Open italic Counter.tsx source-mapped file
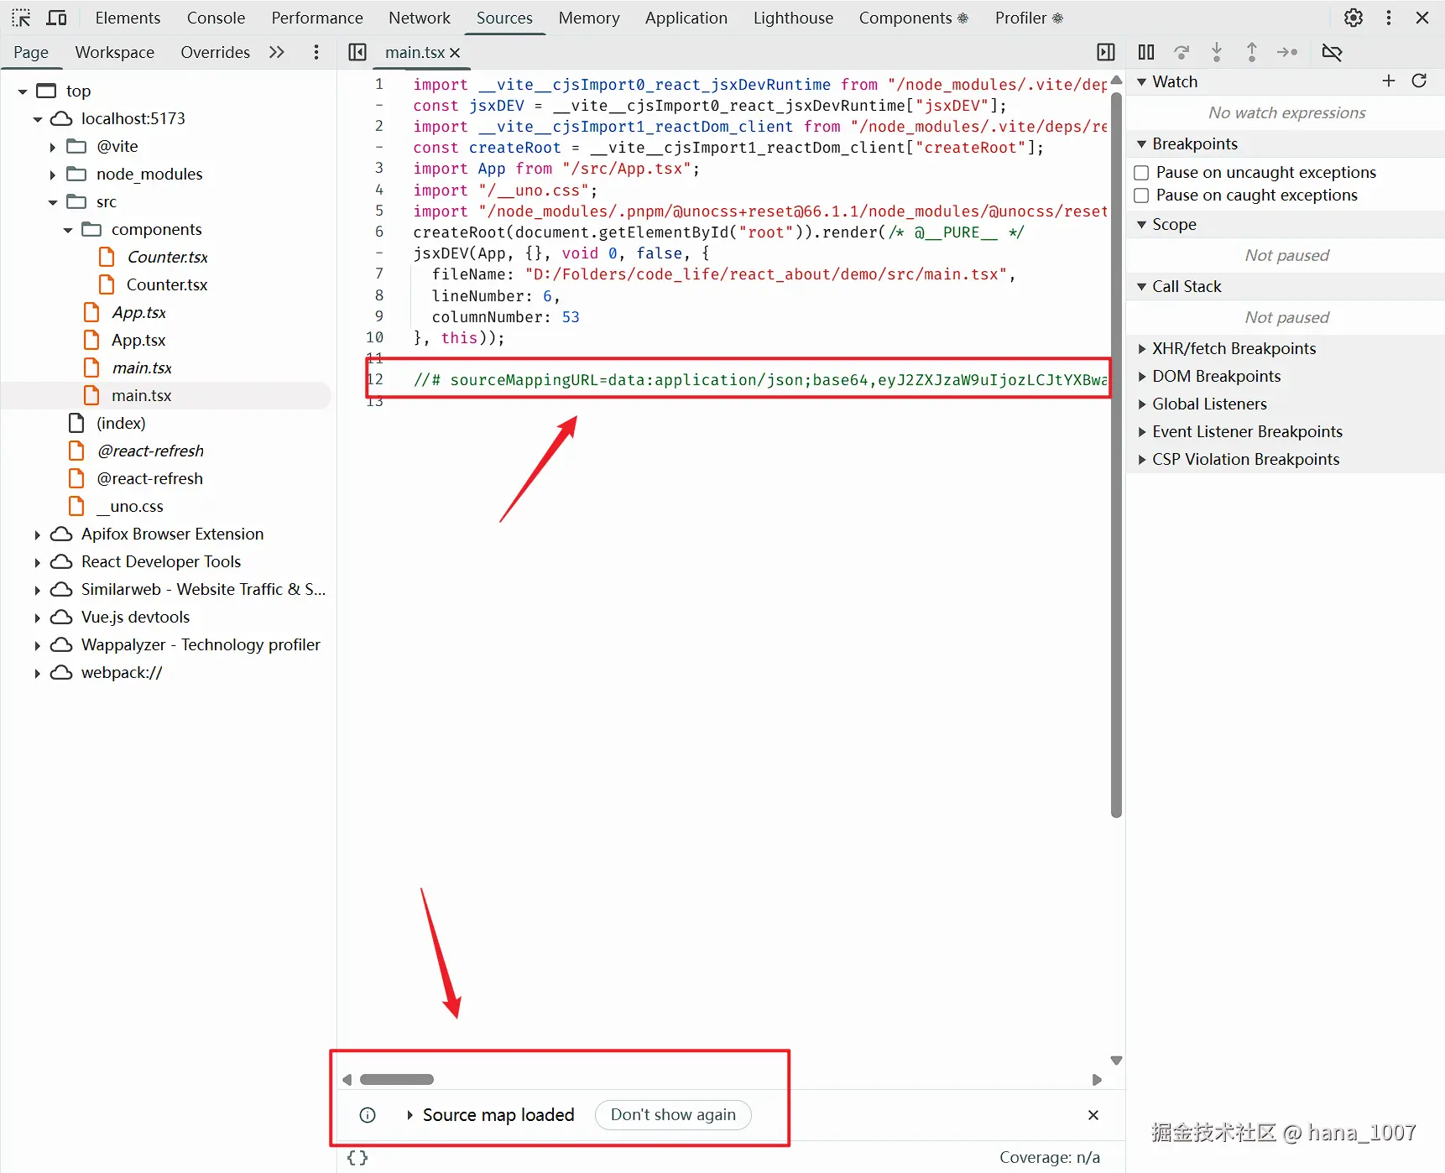1445x1173 pixels. (x=167, y=258)
